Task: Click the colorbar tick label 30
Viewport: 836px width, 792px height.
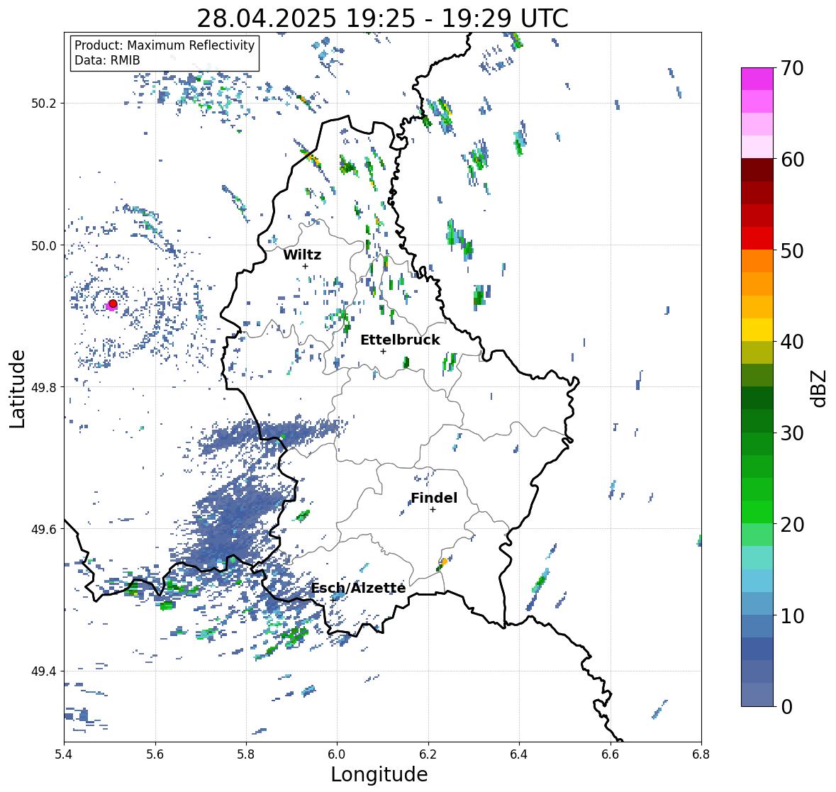Action: [792, 433]
